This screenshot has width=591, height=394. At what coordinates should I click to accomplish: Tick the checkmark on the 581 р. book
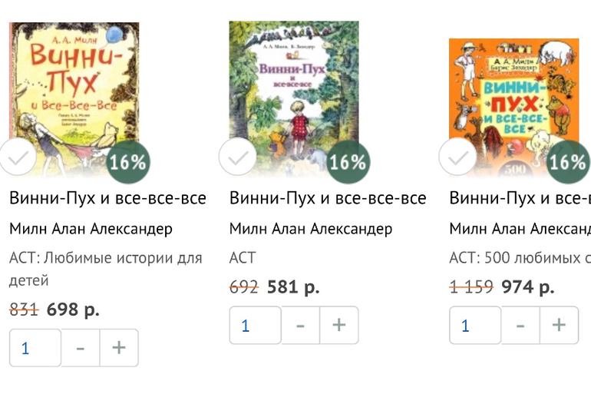pos(237,158)
